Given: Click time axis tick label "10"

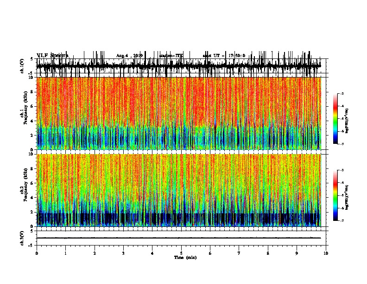Looking at the screenshot, I should tap(326, 253).
